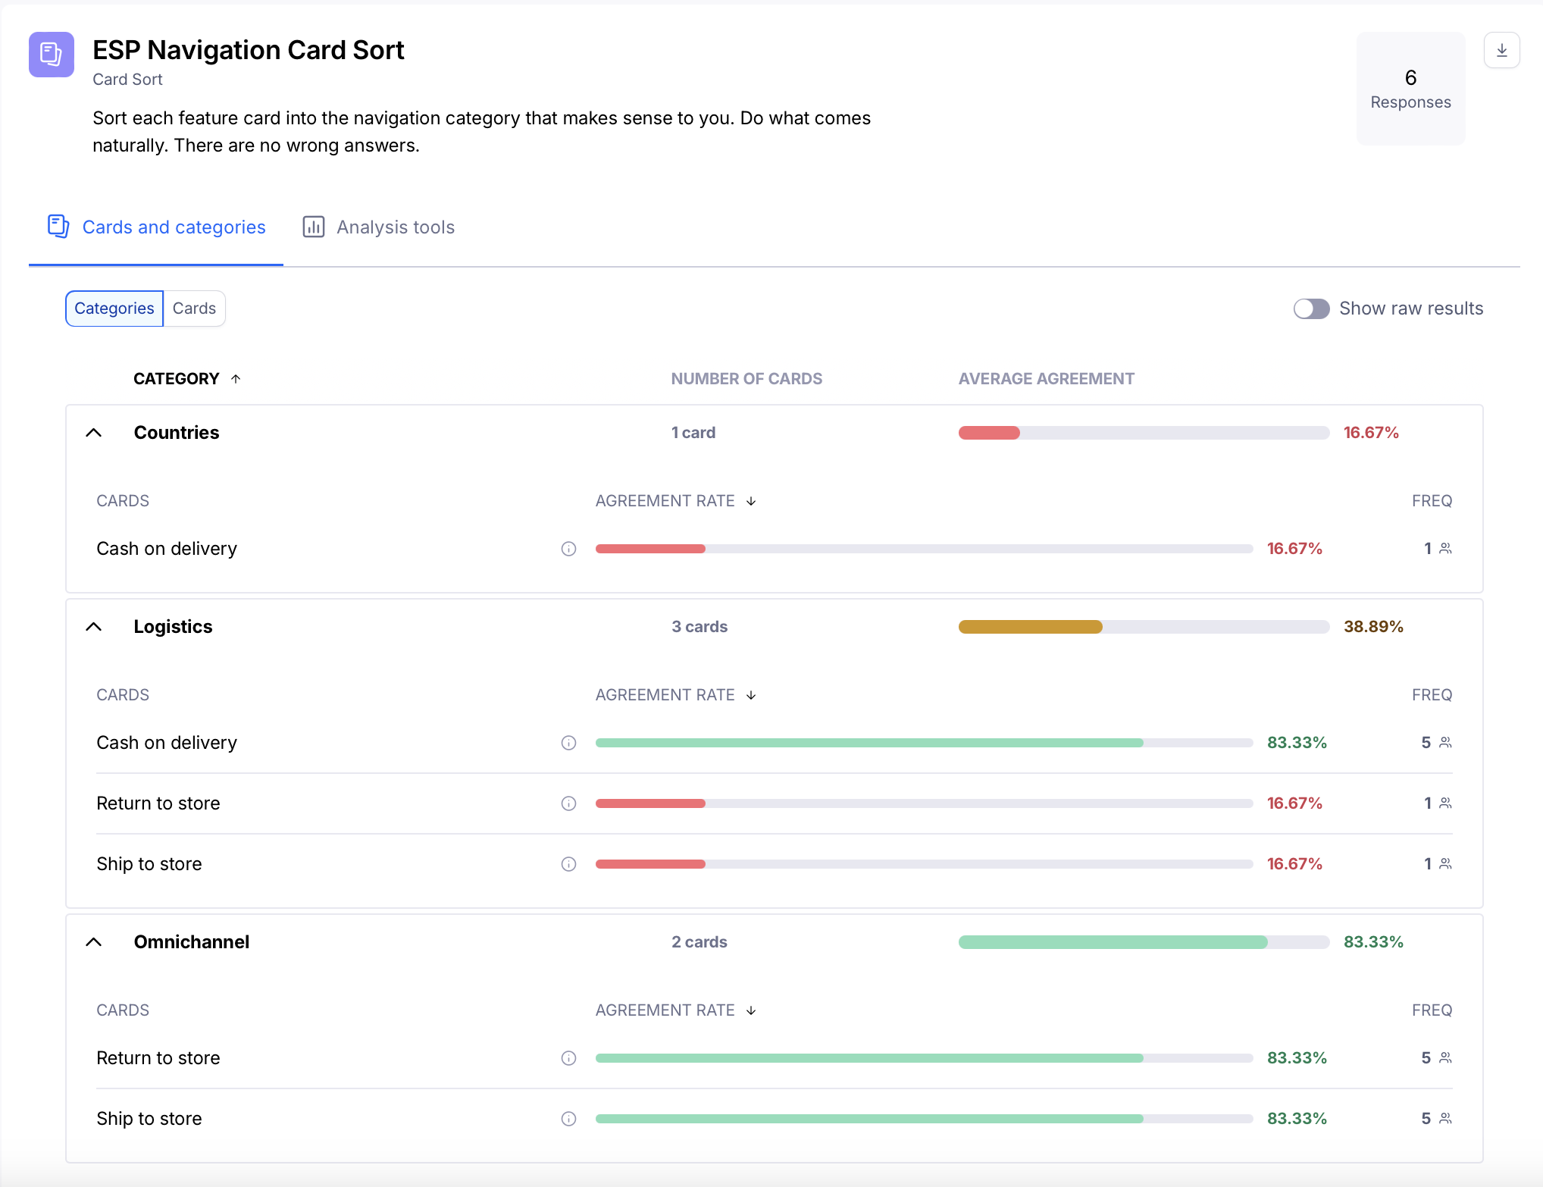
Task: Collapse the Omnichannel category
Action: pyautogui.click(x=94, y=942)
